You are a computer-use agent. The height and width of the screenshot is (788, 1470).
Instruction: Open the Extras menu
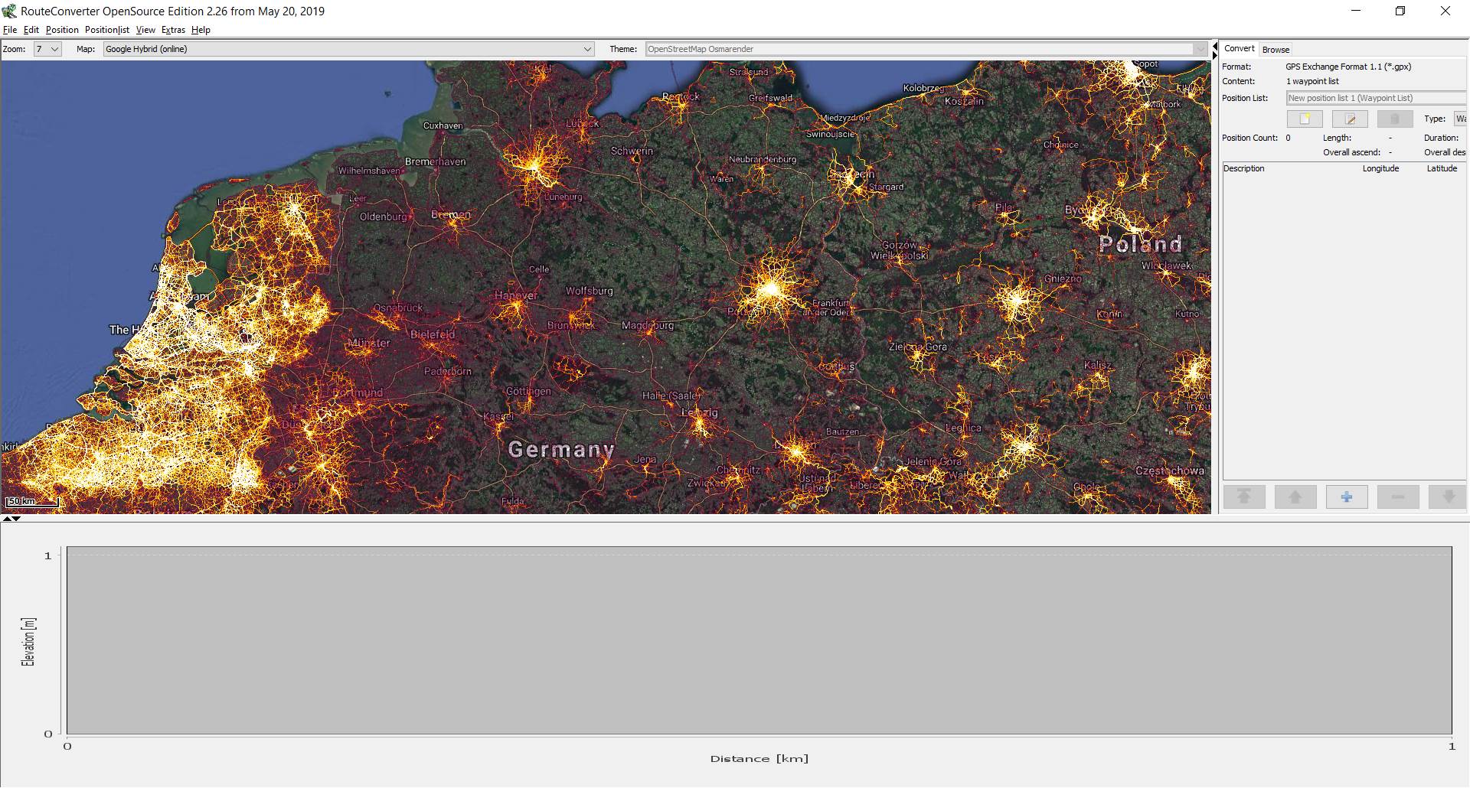point(173,30)
